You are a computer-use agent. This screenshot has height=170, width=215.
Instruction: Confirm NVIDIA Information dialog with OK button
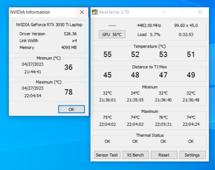tap(71, 109)
